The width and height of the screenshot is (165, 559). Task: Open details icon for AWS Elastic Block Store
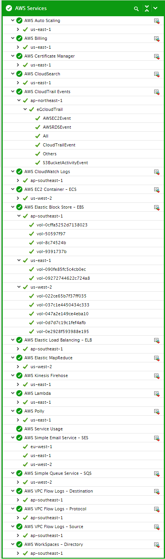tap(157, 207)
